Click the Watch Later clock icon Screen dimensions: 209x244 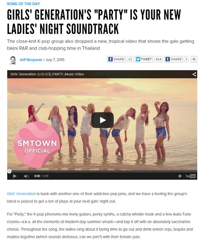click(x=180, y=176)
